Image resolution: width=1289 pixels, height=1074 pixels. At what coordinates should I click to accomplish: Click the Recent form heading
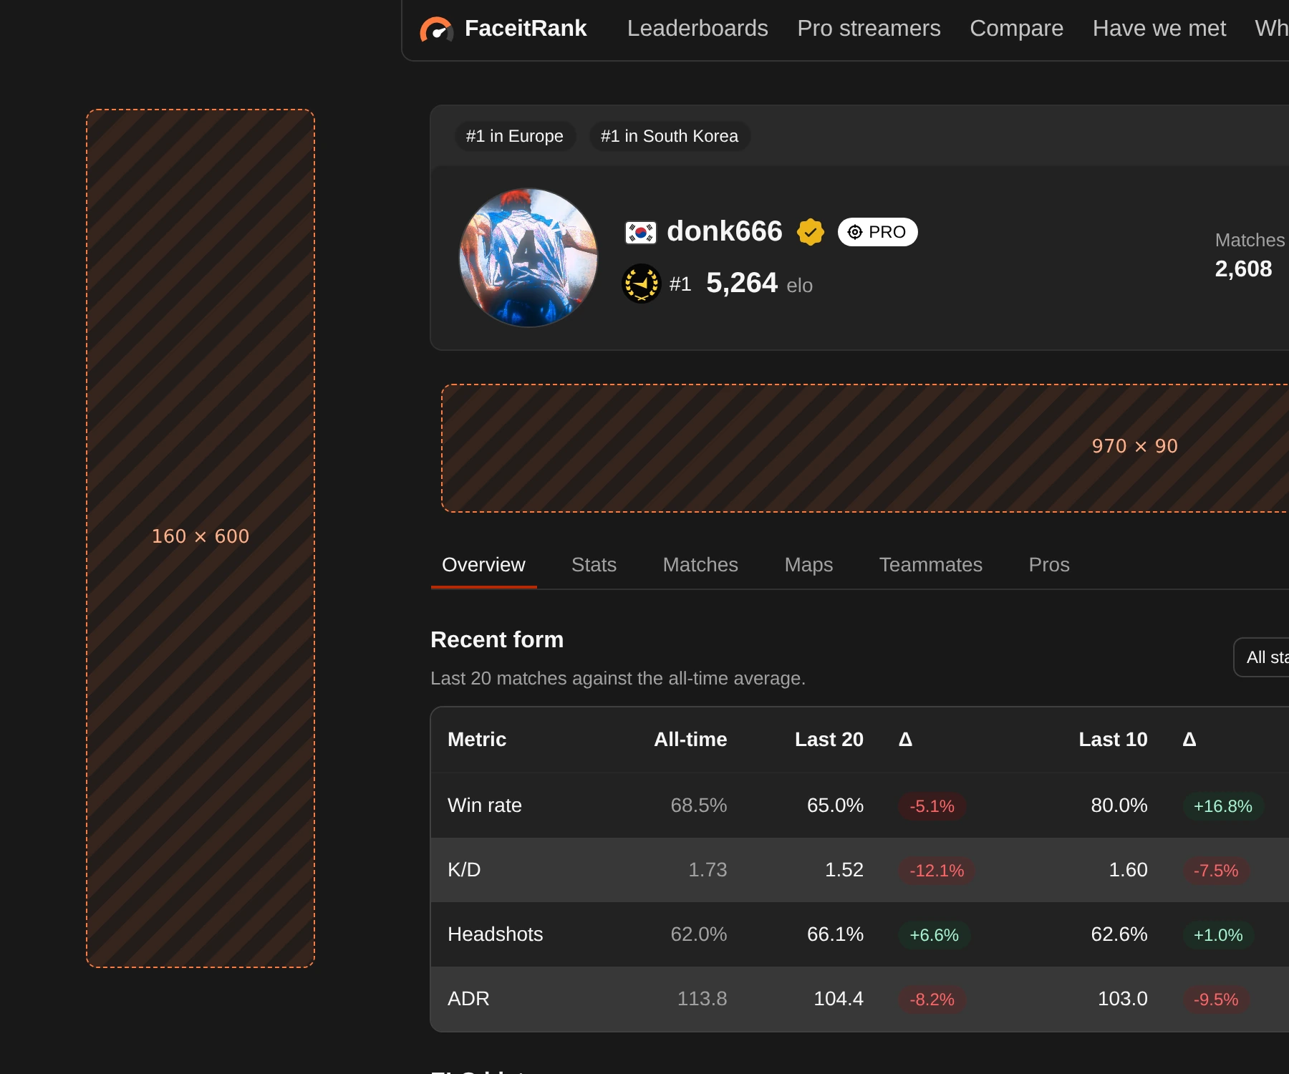[497, 639]
